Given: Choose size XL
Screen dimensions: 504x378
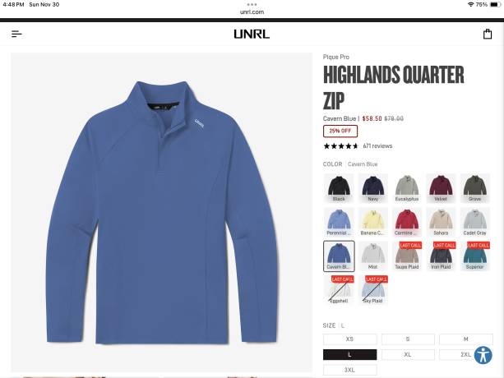Looking at the screenshot, I should [x=408, y=354].
